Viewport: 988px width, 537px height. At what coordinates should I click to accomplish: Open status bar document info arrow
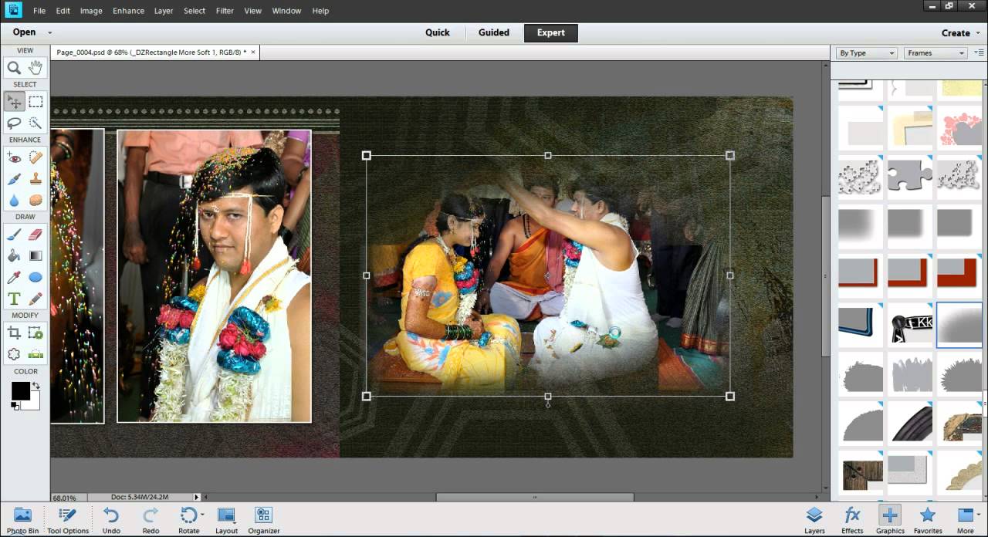click(197, 497)
